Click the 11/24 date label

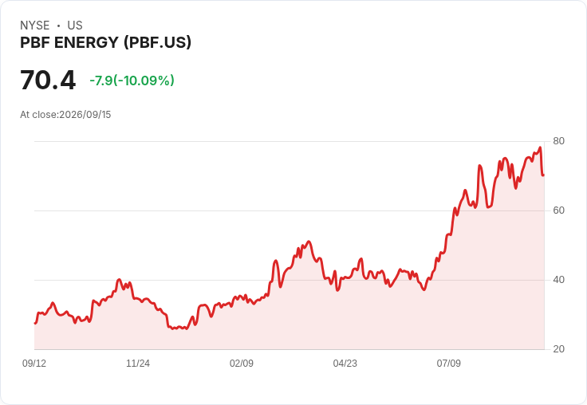coord(138,363)
